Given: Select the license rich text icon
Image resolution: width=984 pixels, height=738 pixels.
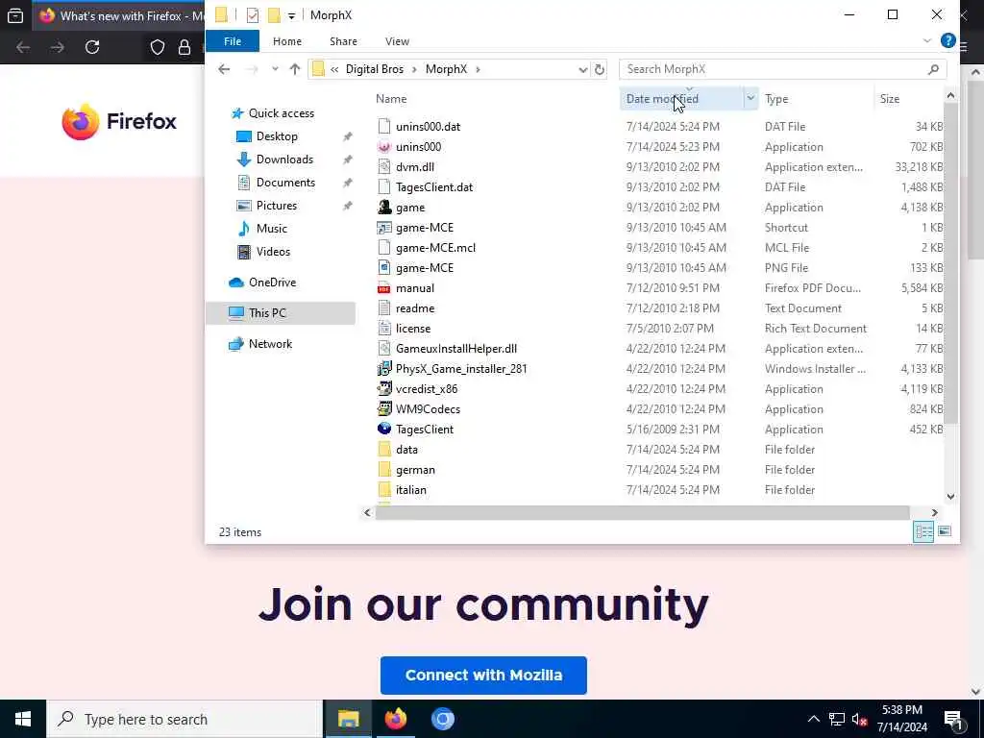Looking at the screenshot, I should click(x=384, y=329).
